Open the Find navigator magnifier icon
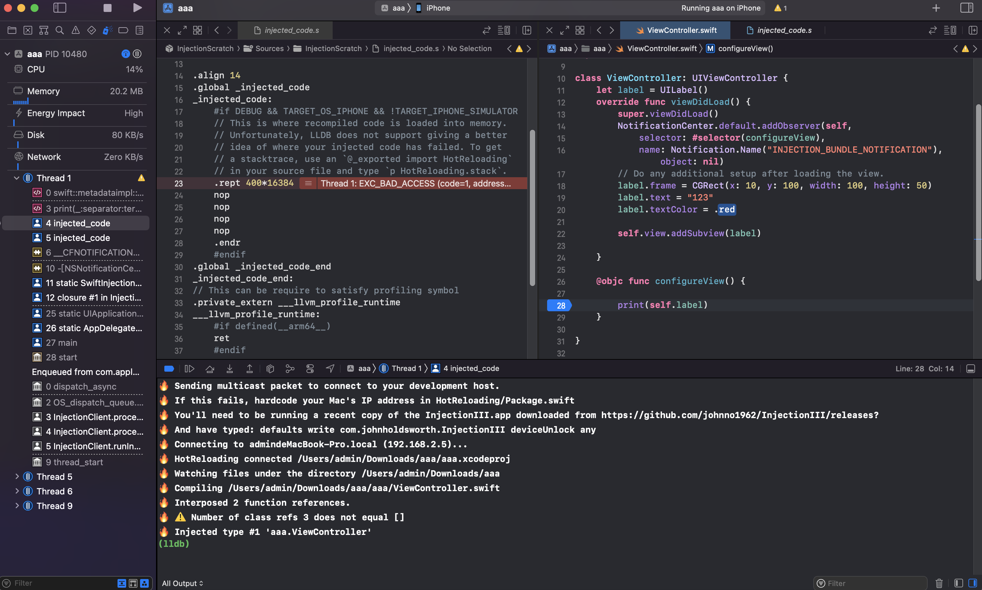This screenshot has height=590, width=982. (60, 30)
